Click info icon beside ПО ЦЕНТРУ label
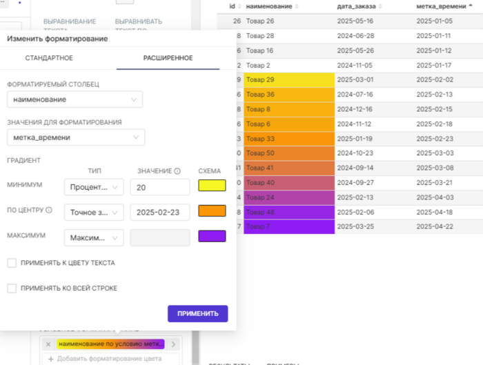Screen dimensions: 483x365 click(49, 210)
